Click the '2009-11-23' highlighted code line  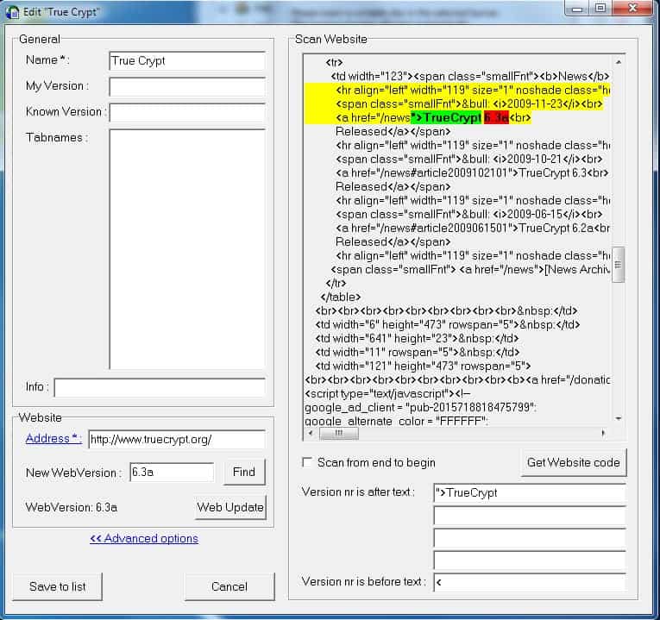coord(469,103)
